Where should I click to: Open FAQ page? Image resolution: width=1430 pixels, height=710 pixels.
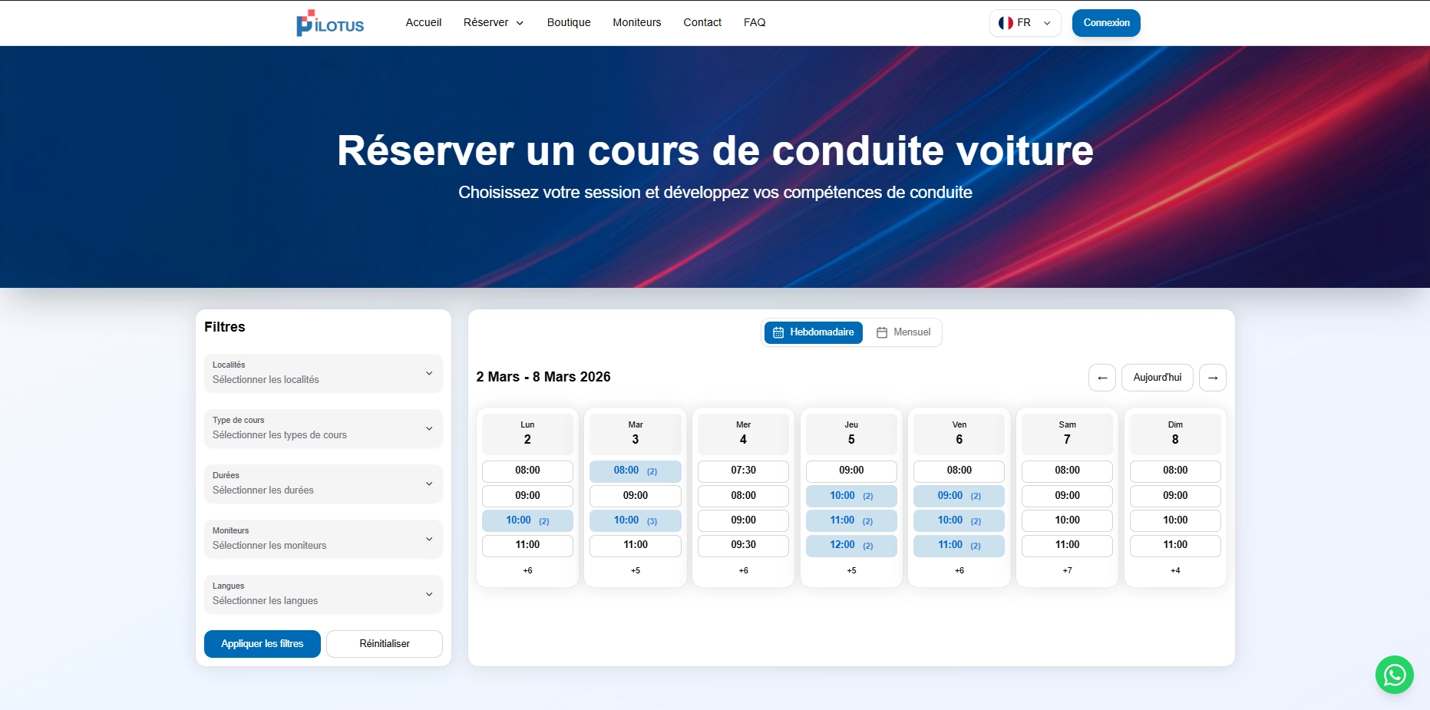[755, 22]
